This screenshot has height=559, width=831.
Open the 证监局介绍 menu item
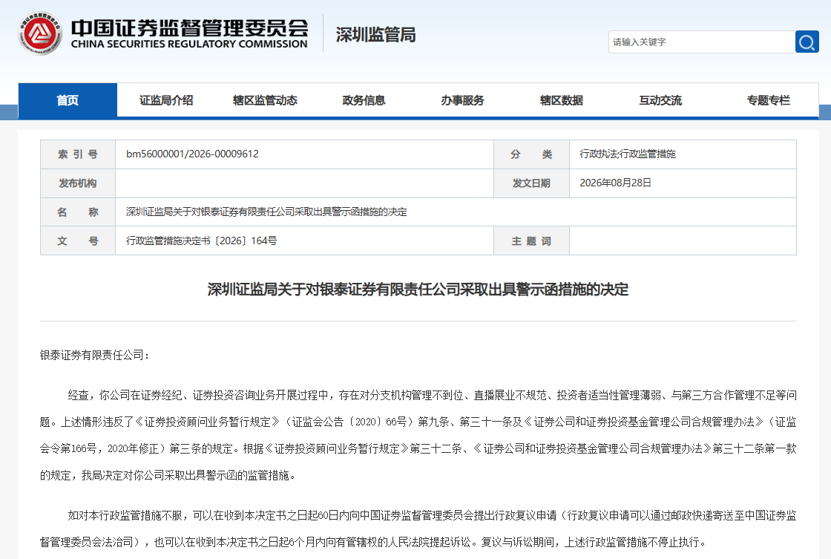click(166, 100)
